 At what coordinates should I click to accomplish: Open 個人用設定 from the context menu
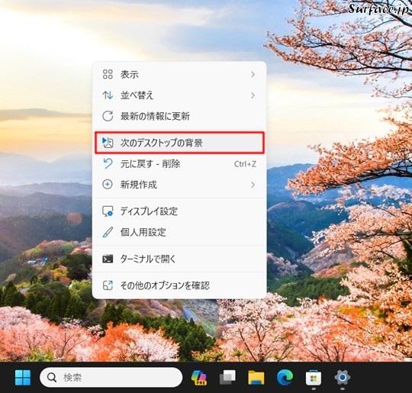179,232
